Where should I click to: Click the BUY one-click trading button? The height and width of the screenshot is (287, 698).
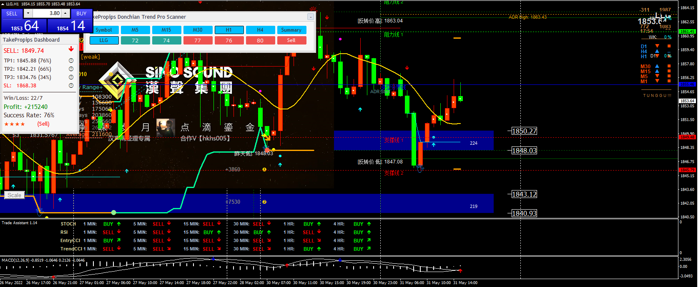(x=81, y=13)
